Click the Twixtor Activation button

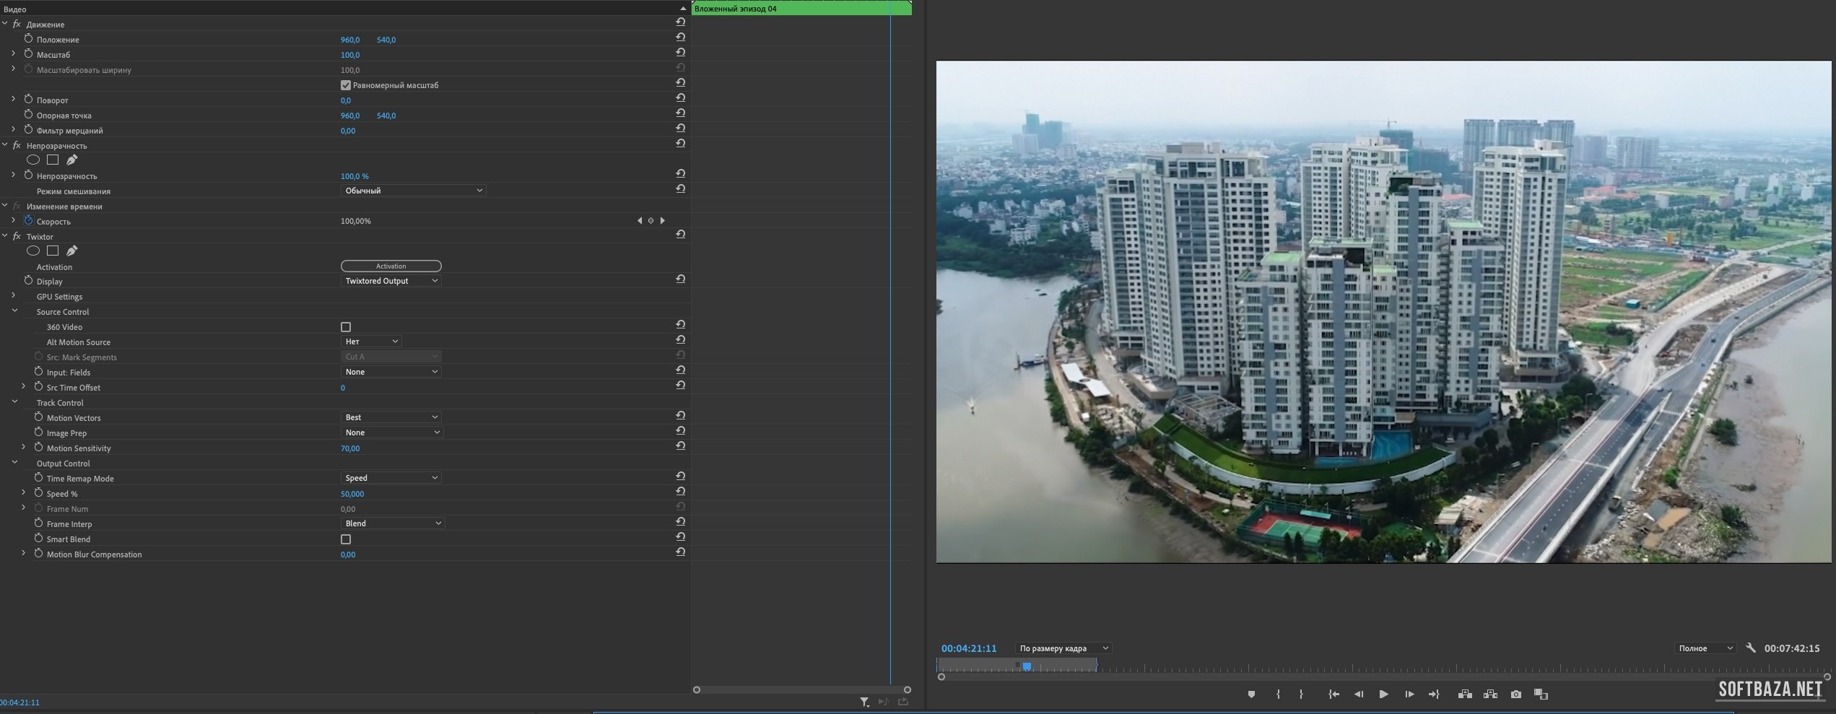pos(391,266)
